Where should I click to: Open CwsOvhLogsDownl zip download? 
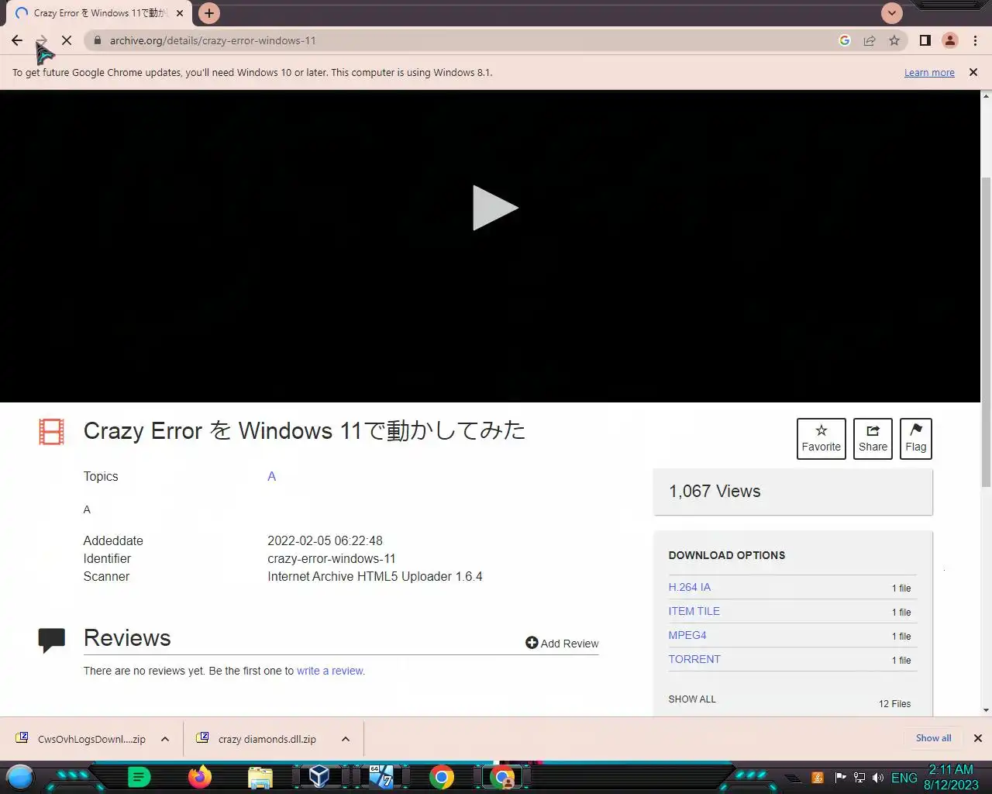click(81, 739)
